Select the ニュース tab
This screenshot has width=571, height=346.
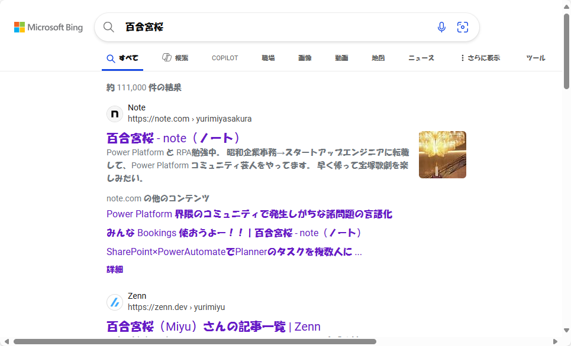click(421, 58)
